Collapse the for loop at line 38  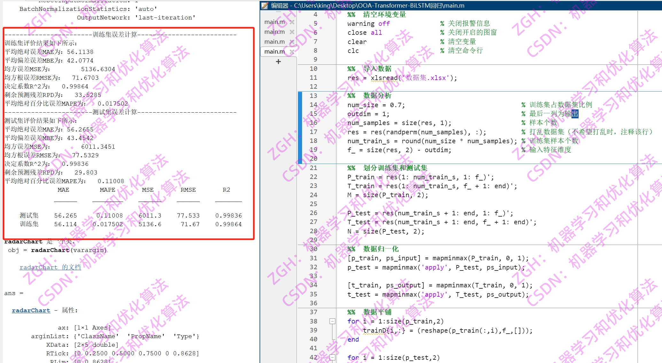[x=332, y=321]
